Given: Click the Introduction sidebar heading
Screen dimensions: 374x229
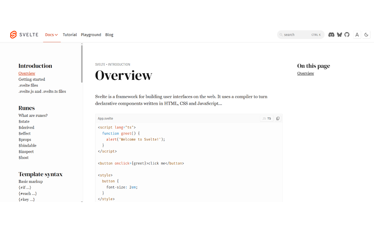Looking at the screenshot, I should point(35,66).
